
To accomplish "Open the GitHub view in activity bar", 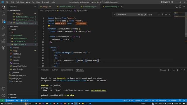I will point(3,48).
